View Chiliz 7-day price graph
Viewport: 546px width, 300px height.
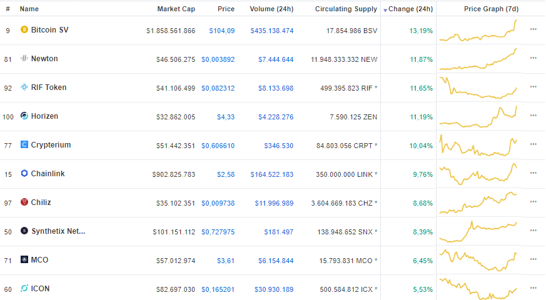(x=478, y=202)
